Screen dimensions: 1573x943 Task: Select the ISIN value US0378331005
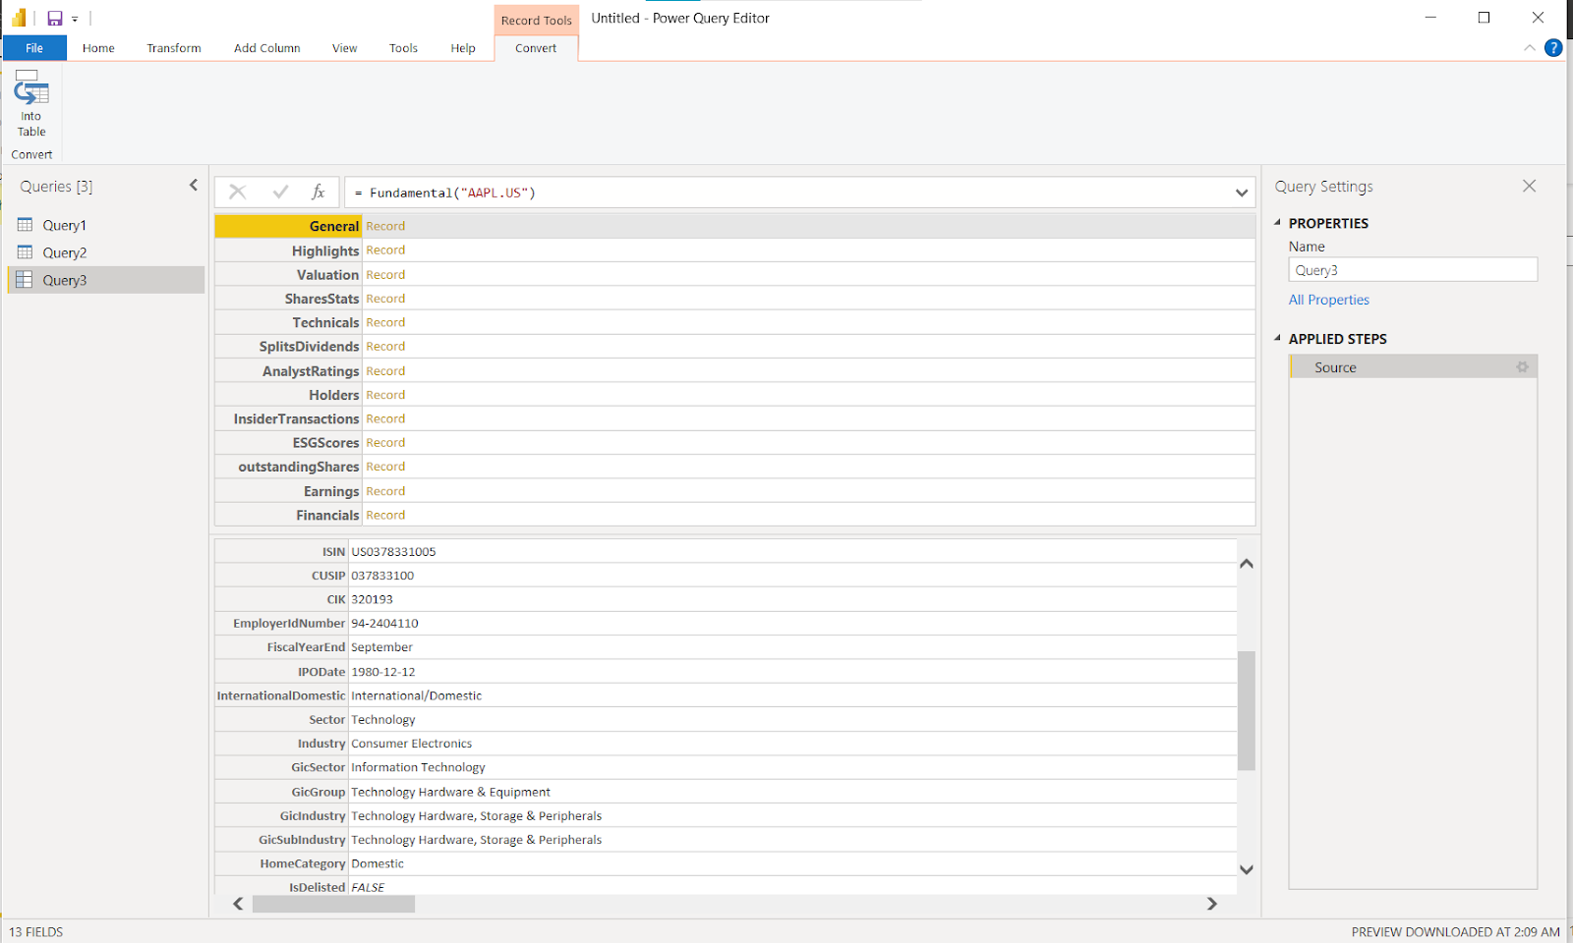pyautogui.click(x=393, y=552)
